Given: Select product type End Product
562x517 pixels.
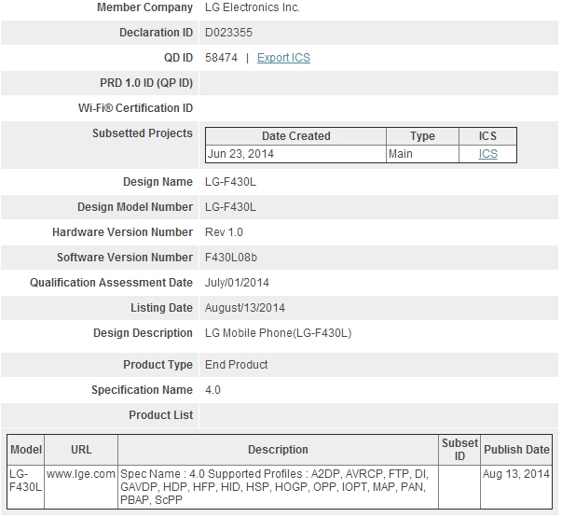Looking at the screenshot, I should coord(236,365).
